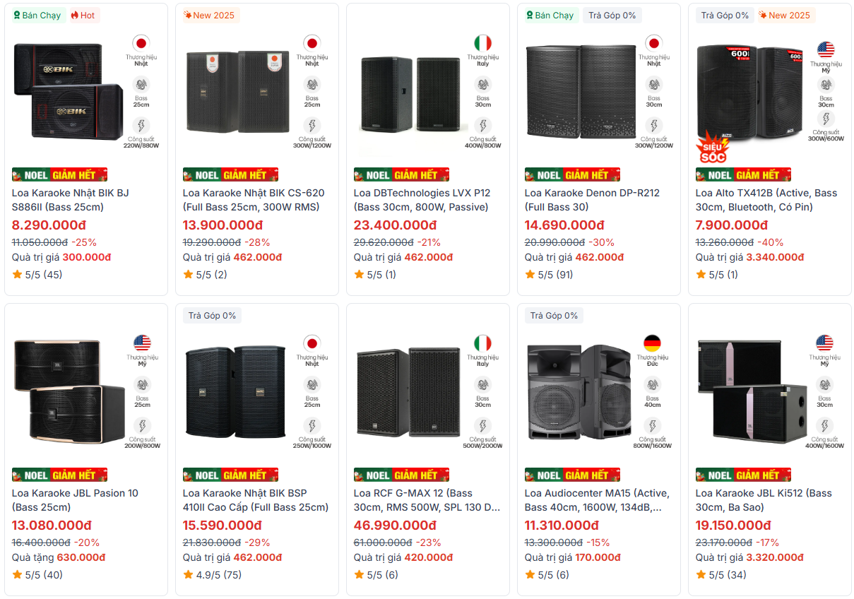Click Trả Góp 0% tag on Audiocenter MA15 card

[554, 316]
